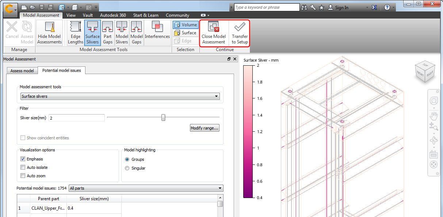Select the Zoom tool in navigation bar
Image resolution: width=443 pixels, height=217 pixels.
click(434, 127)
